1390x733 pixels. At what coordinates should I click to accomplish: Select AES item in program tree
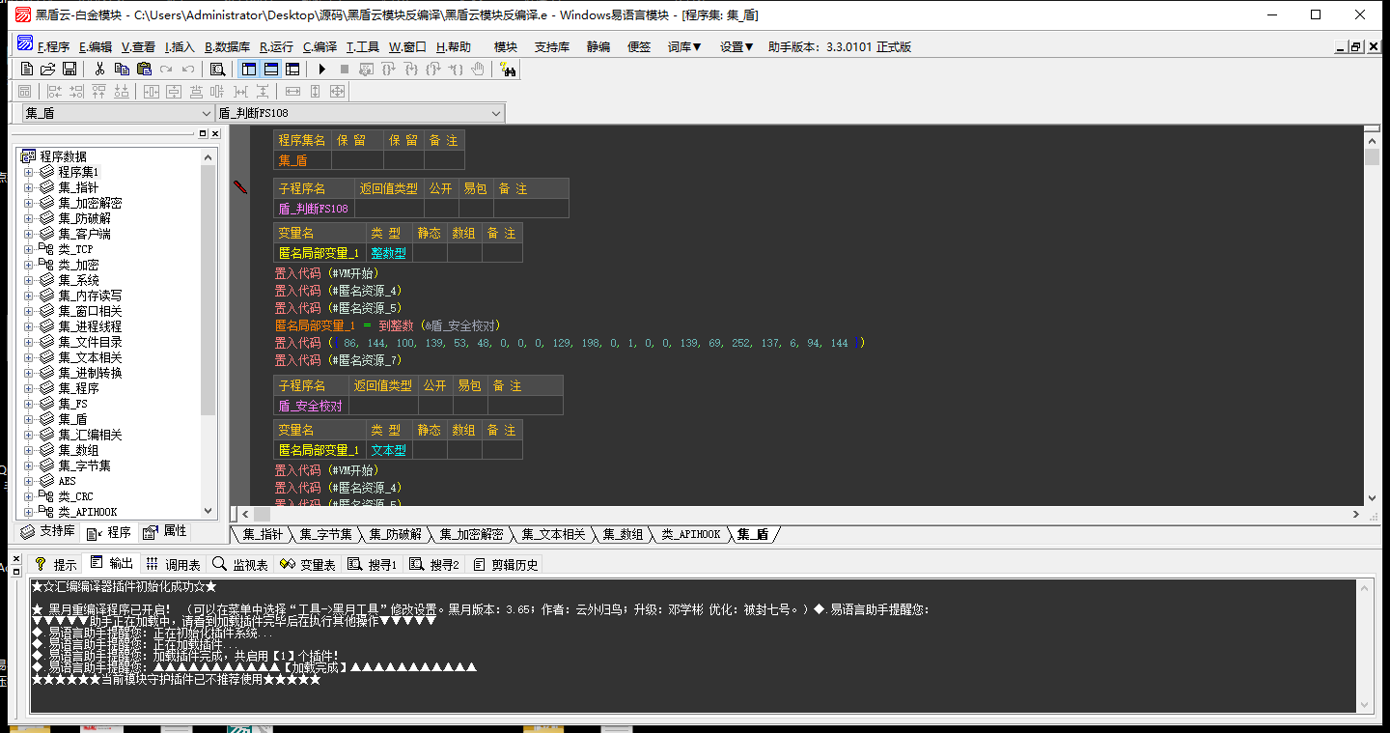pyautogui.click(x=67, y=481)
